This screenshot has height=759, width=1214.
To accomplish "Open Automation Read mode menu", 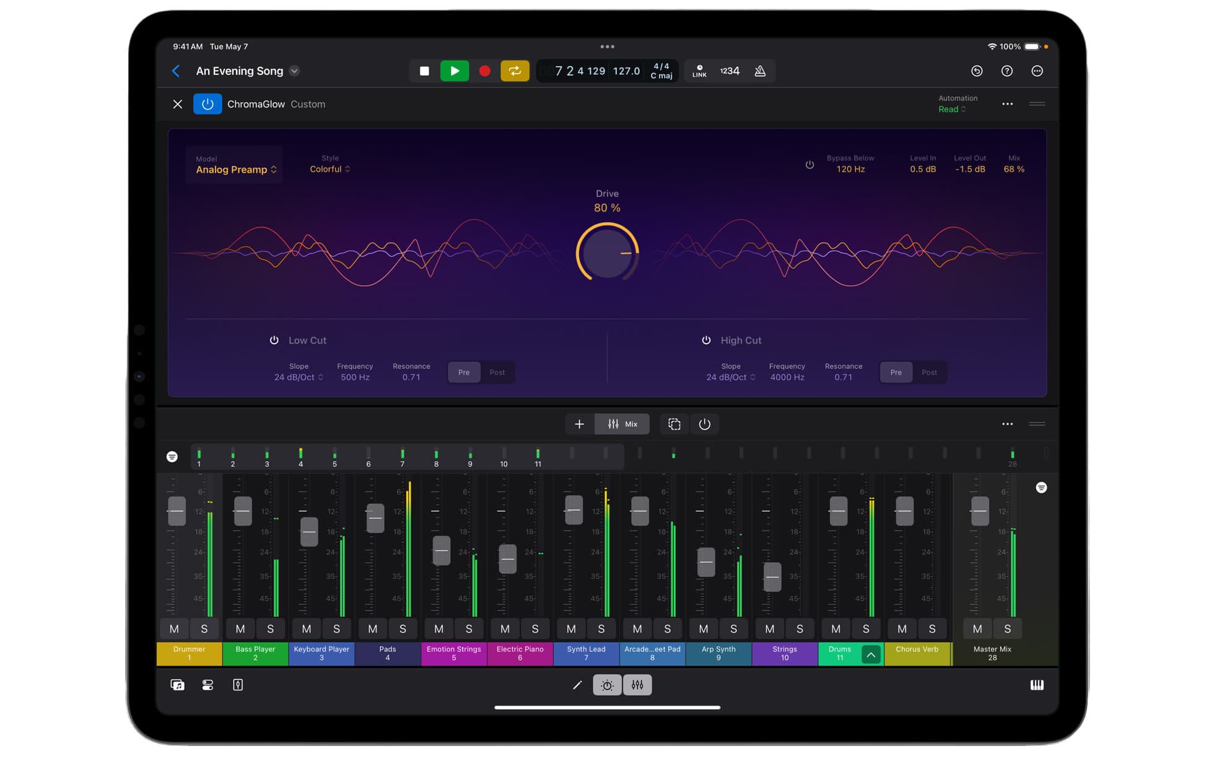I will click(x=952, y=109).
